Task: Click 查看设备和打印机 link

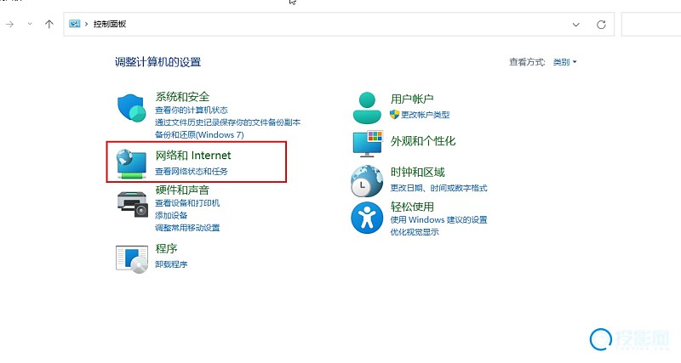Action: click(x=187, y=203)
